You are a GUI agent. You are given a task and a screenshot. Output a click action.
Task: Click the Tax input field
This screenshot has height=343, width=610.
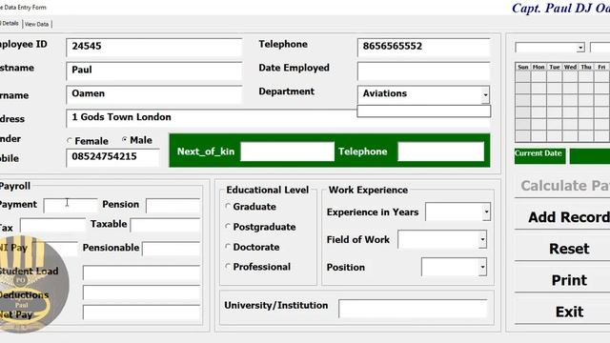[x=52, y=225]
